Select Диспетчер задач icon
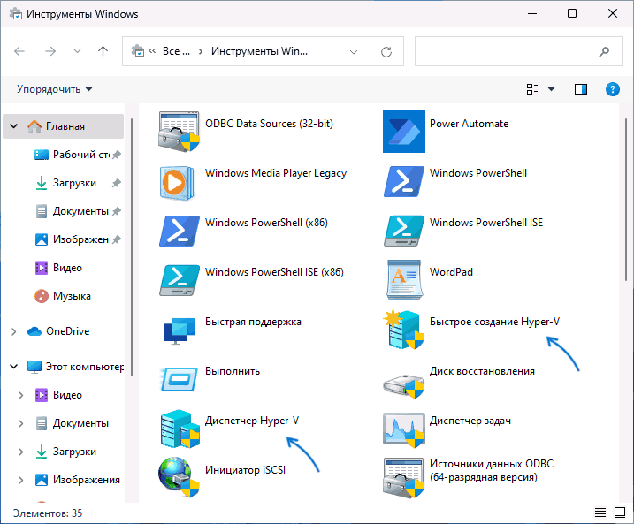634x524 pixels. click(x=404, y=430)
